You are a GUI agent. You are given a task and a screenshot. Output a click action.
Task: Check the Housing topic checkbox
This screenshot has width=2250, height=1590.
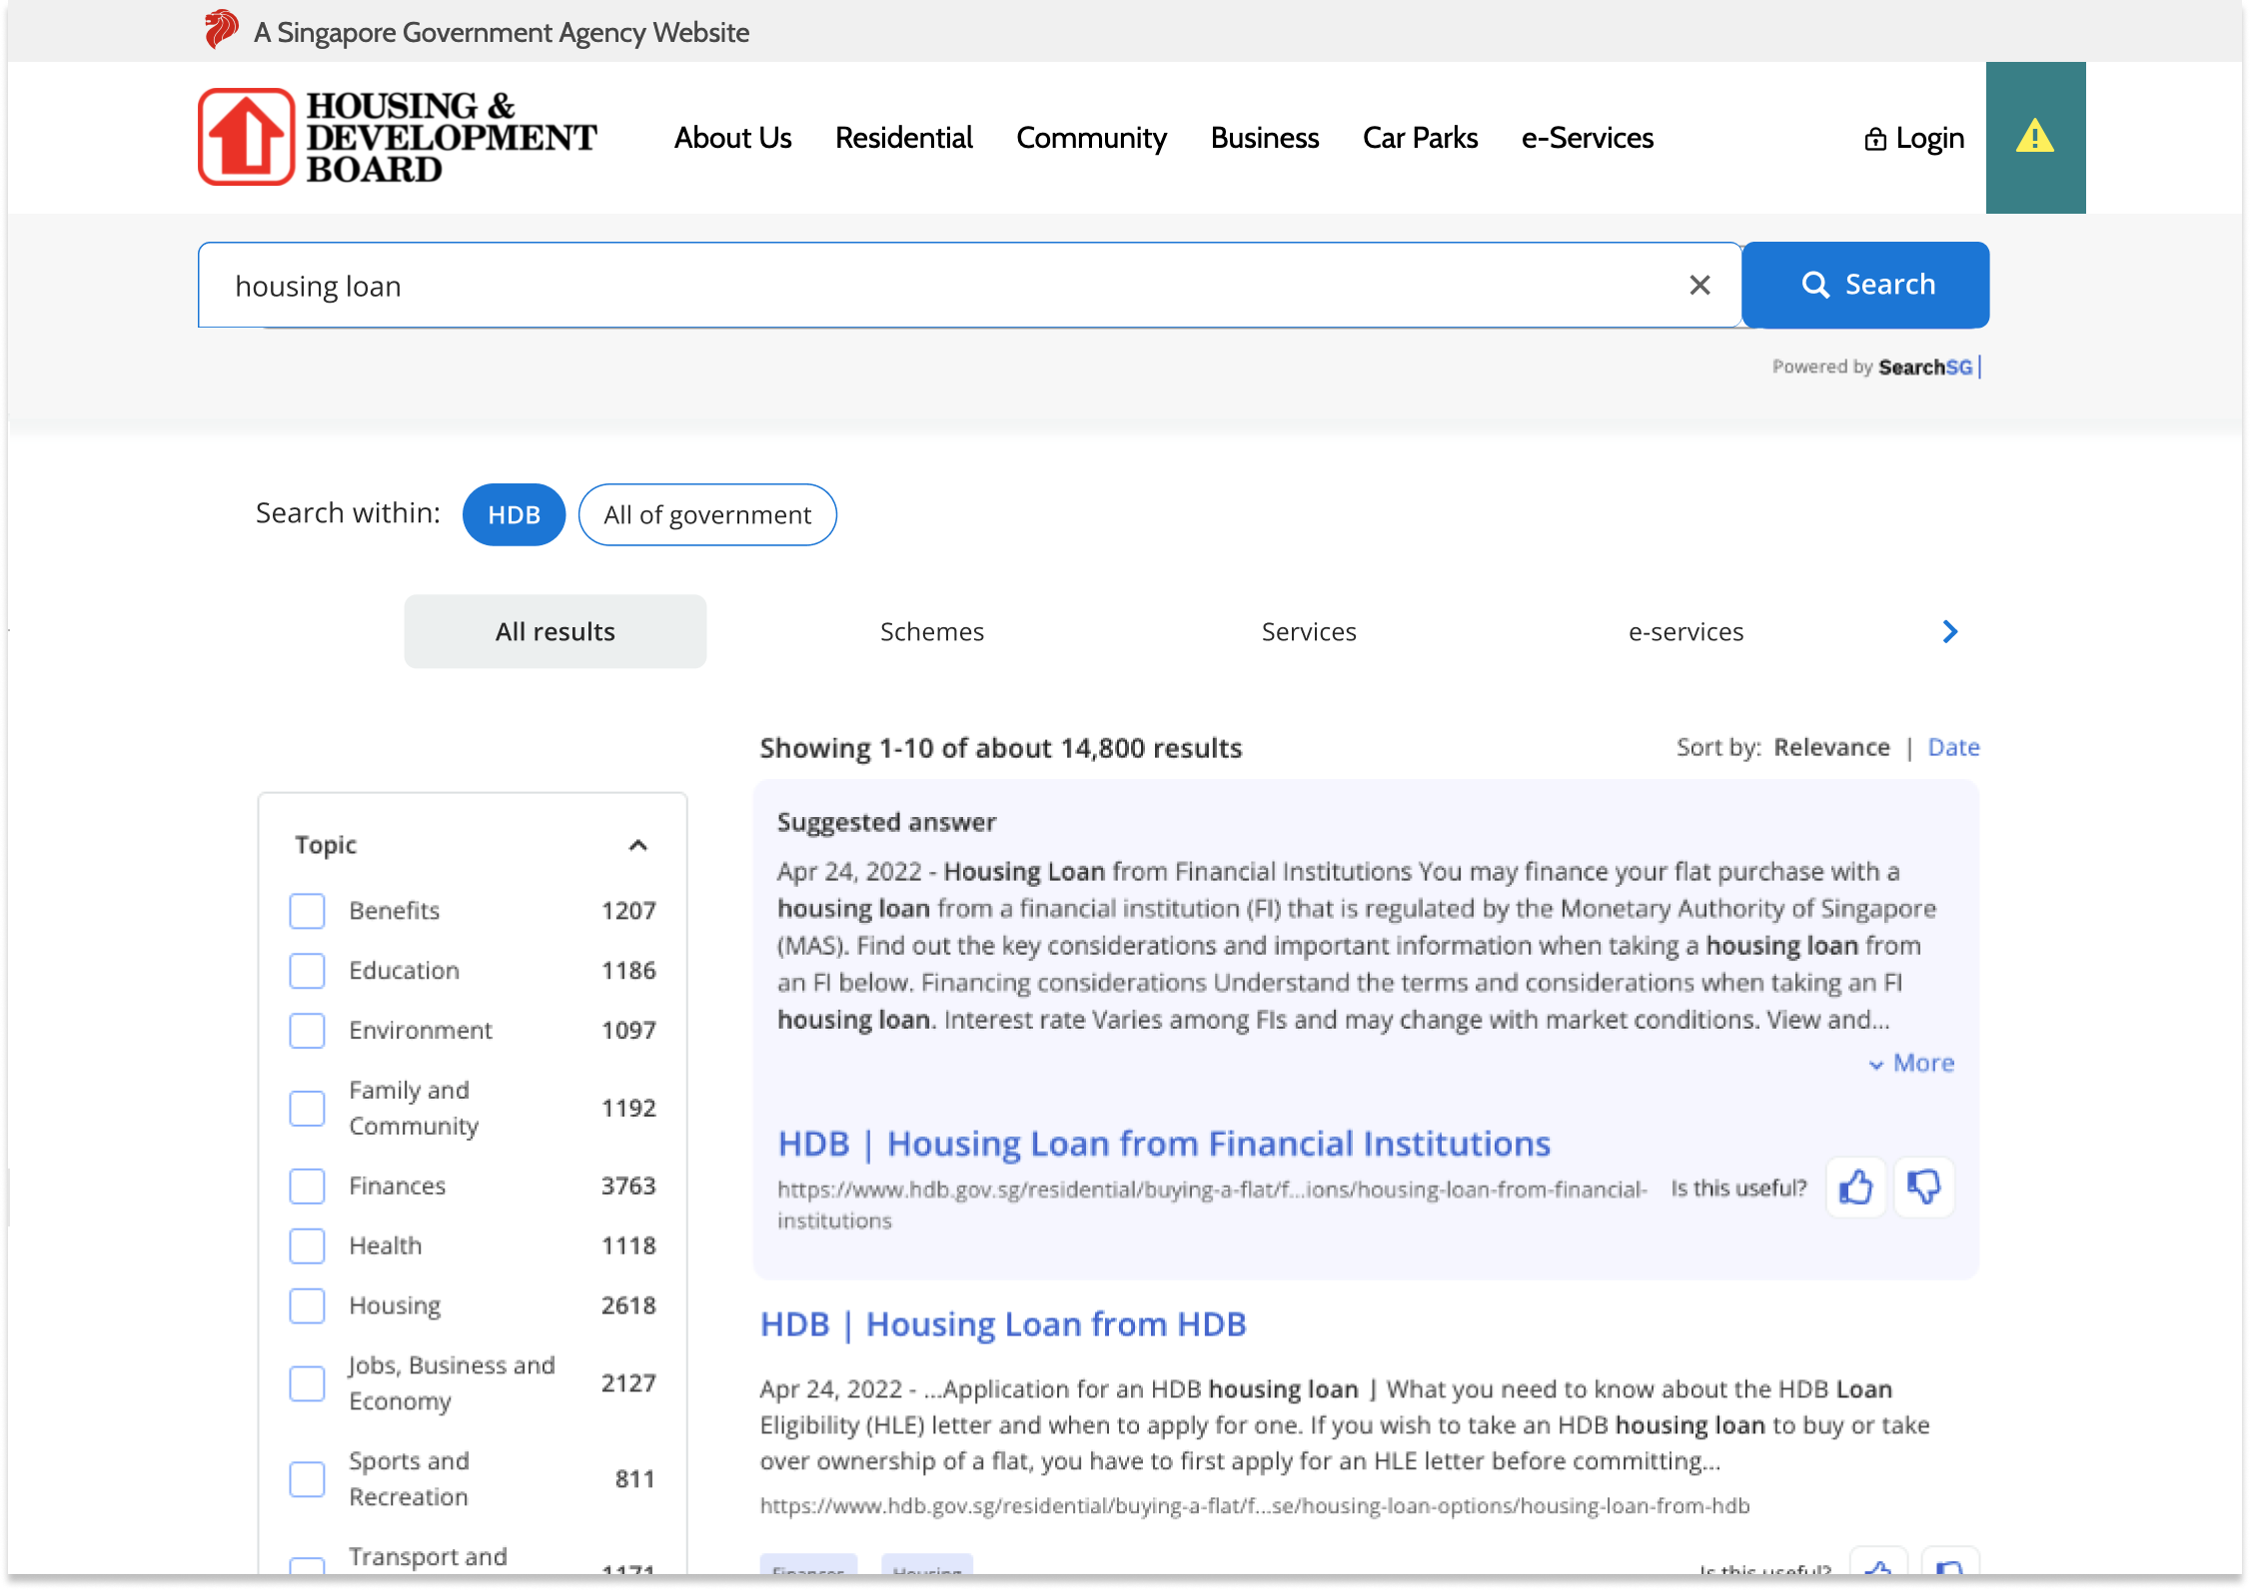pos(307,1305)
